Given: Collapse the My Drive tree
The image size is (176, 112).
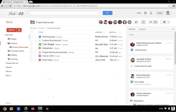Looking at the screenshot, I should (5, 35).
